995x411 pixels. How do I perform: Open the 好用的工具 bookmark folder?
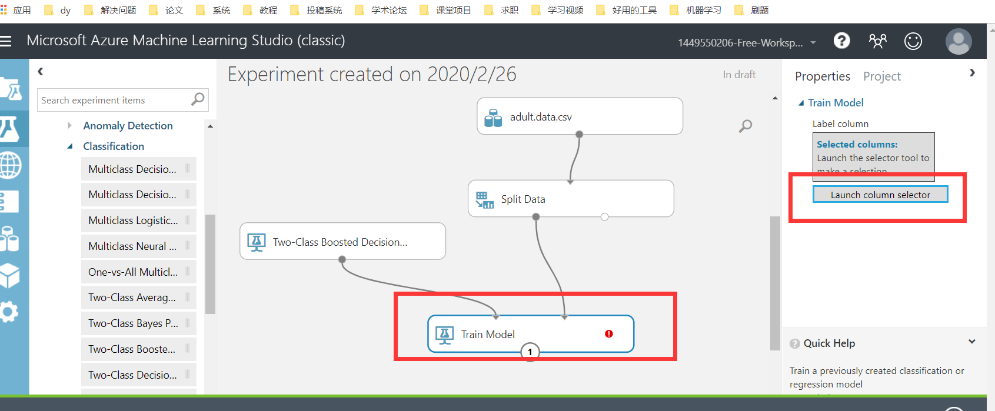pyautogui.click(x=626, y=10)
